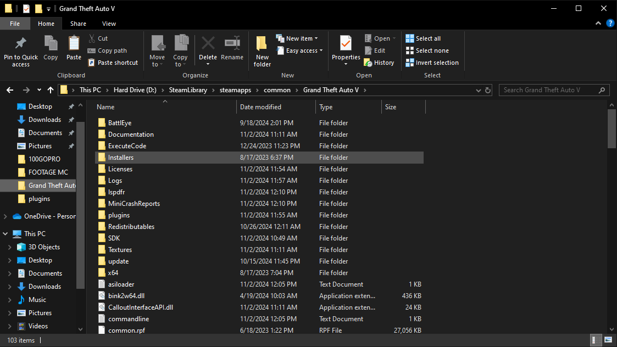Expand the 3D Objects tree node
The height and width of the screenshot is (347, 617).
tap(9, 247)
